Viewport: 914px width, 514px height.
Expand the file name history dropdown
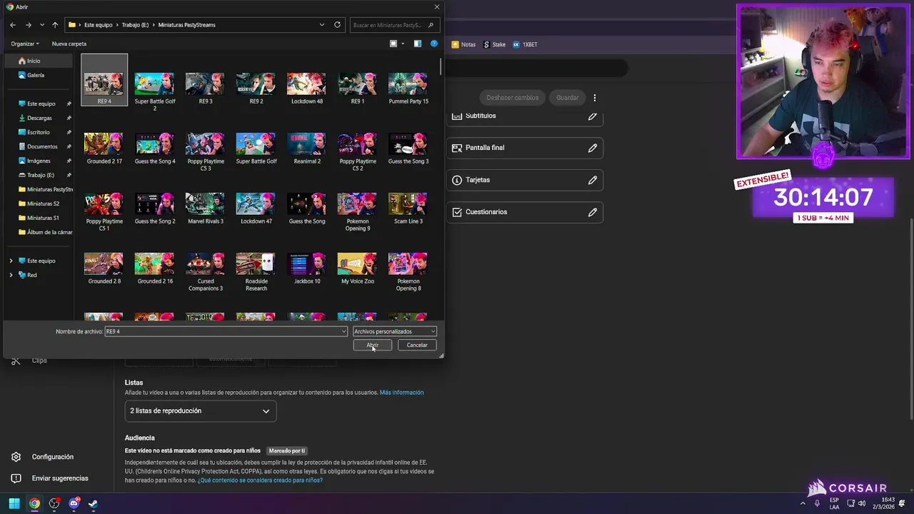click(x=343, y=331)
